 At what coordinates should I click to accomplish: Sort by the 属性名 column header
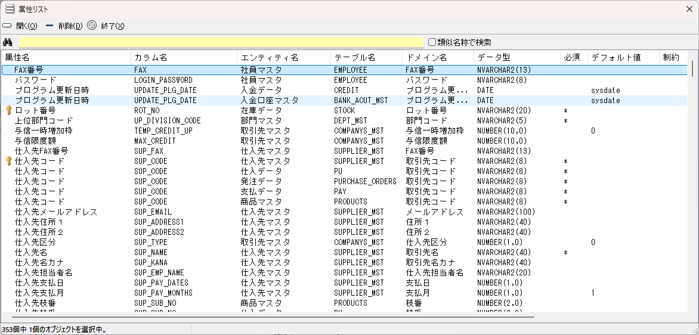[66, 57]
